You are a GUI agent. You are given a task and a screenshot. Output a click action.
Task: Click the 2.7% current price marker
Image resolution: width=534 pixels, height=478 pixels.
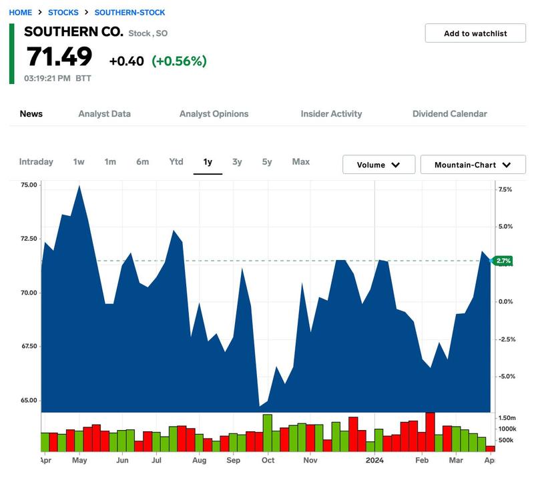coord(502,261)
